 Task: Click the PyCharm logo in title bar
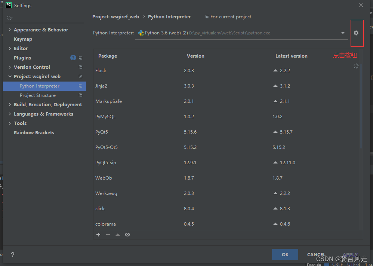coord(9,5)
